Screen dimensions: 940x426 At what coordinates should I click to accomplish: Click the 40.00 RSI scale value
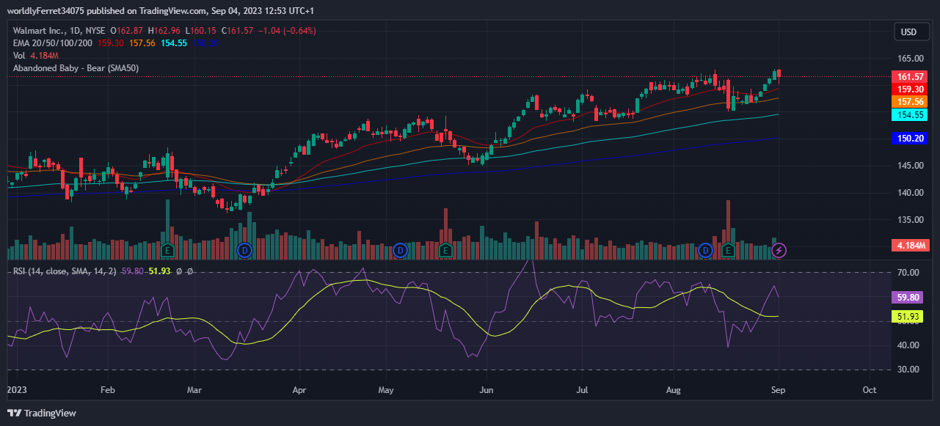(910, 345)
